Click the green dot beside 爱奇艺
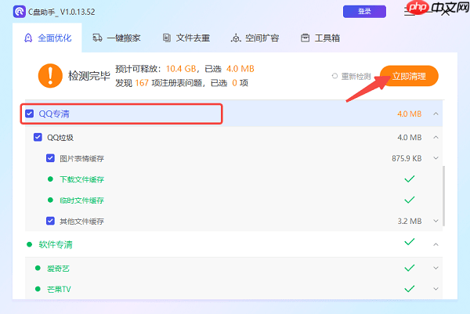The width and height of the screenshot is (470, 314). point(38,268)
